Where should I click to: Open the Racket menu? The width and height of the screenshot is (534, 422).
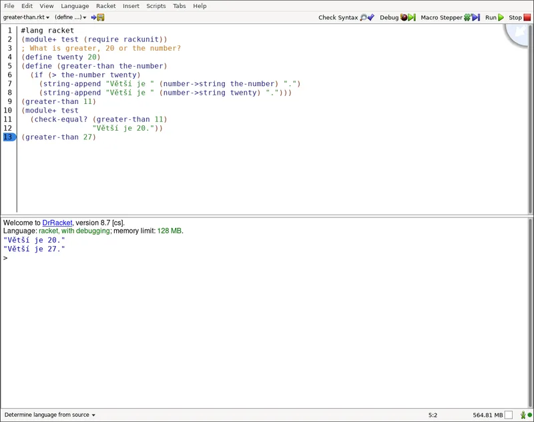pos(105,6)
